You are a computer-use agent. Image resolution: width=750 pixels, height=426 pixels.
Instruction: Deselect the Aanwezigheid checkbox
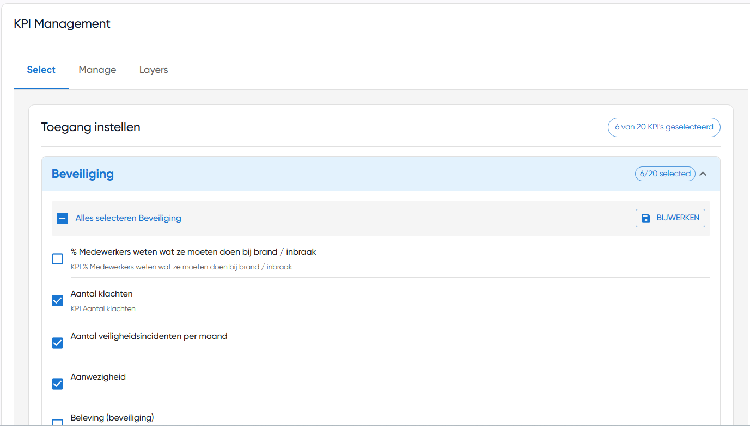pos(58,384)
